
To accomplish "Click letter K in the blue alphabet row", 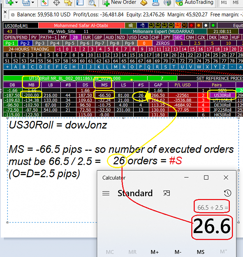I will 99,67.
